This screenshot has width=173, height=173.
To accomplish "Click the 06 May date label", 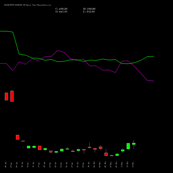I will click(106, 164).
